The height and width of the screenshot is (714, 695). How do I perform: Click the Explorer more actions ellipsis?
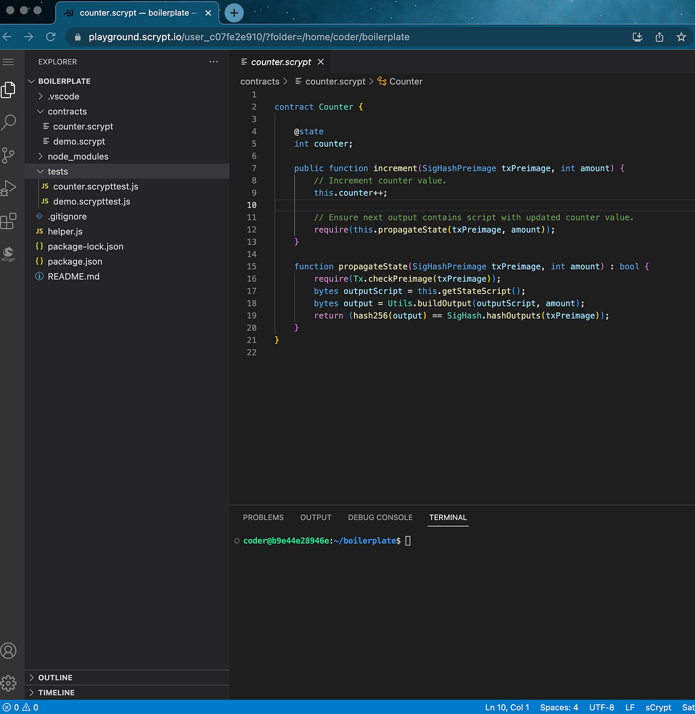click(214, 62)
